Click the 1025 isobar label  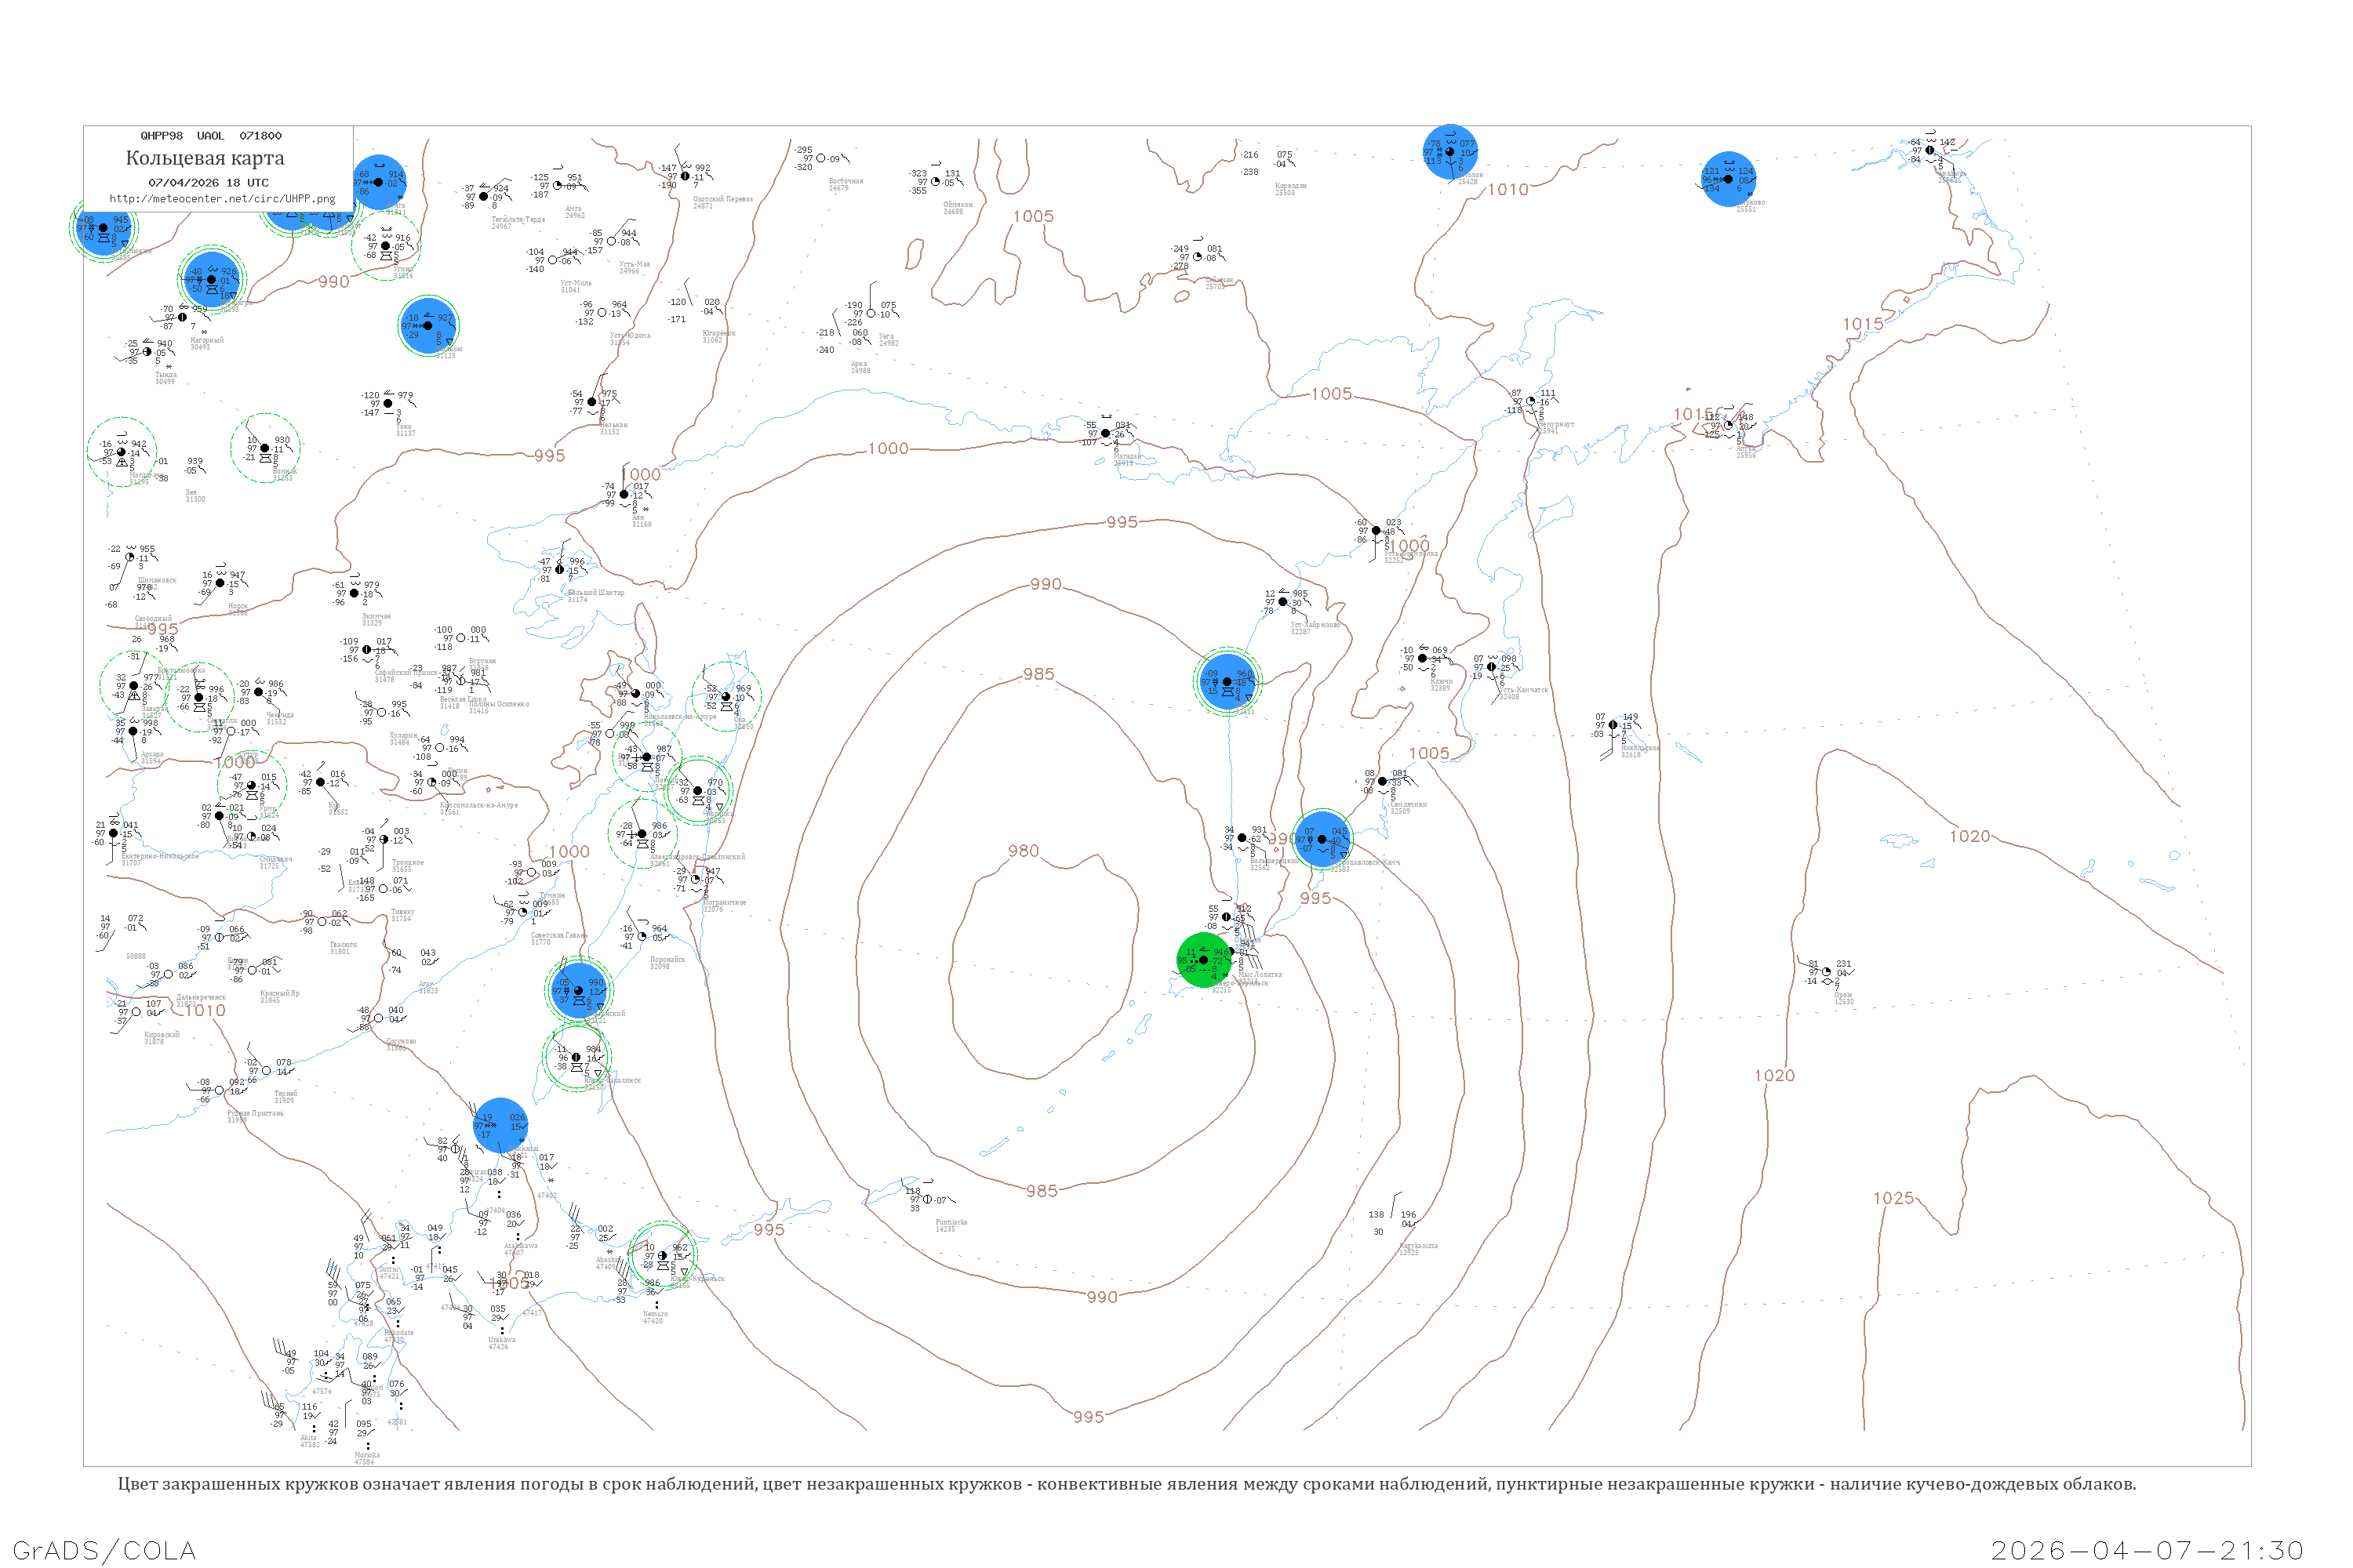coord(1893,1198)
